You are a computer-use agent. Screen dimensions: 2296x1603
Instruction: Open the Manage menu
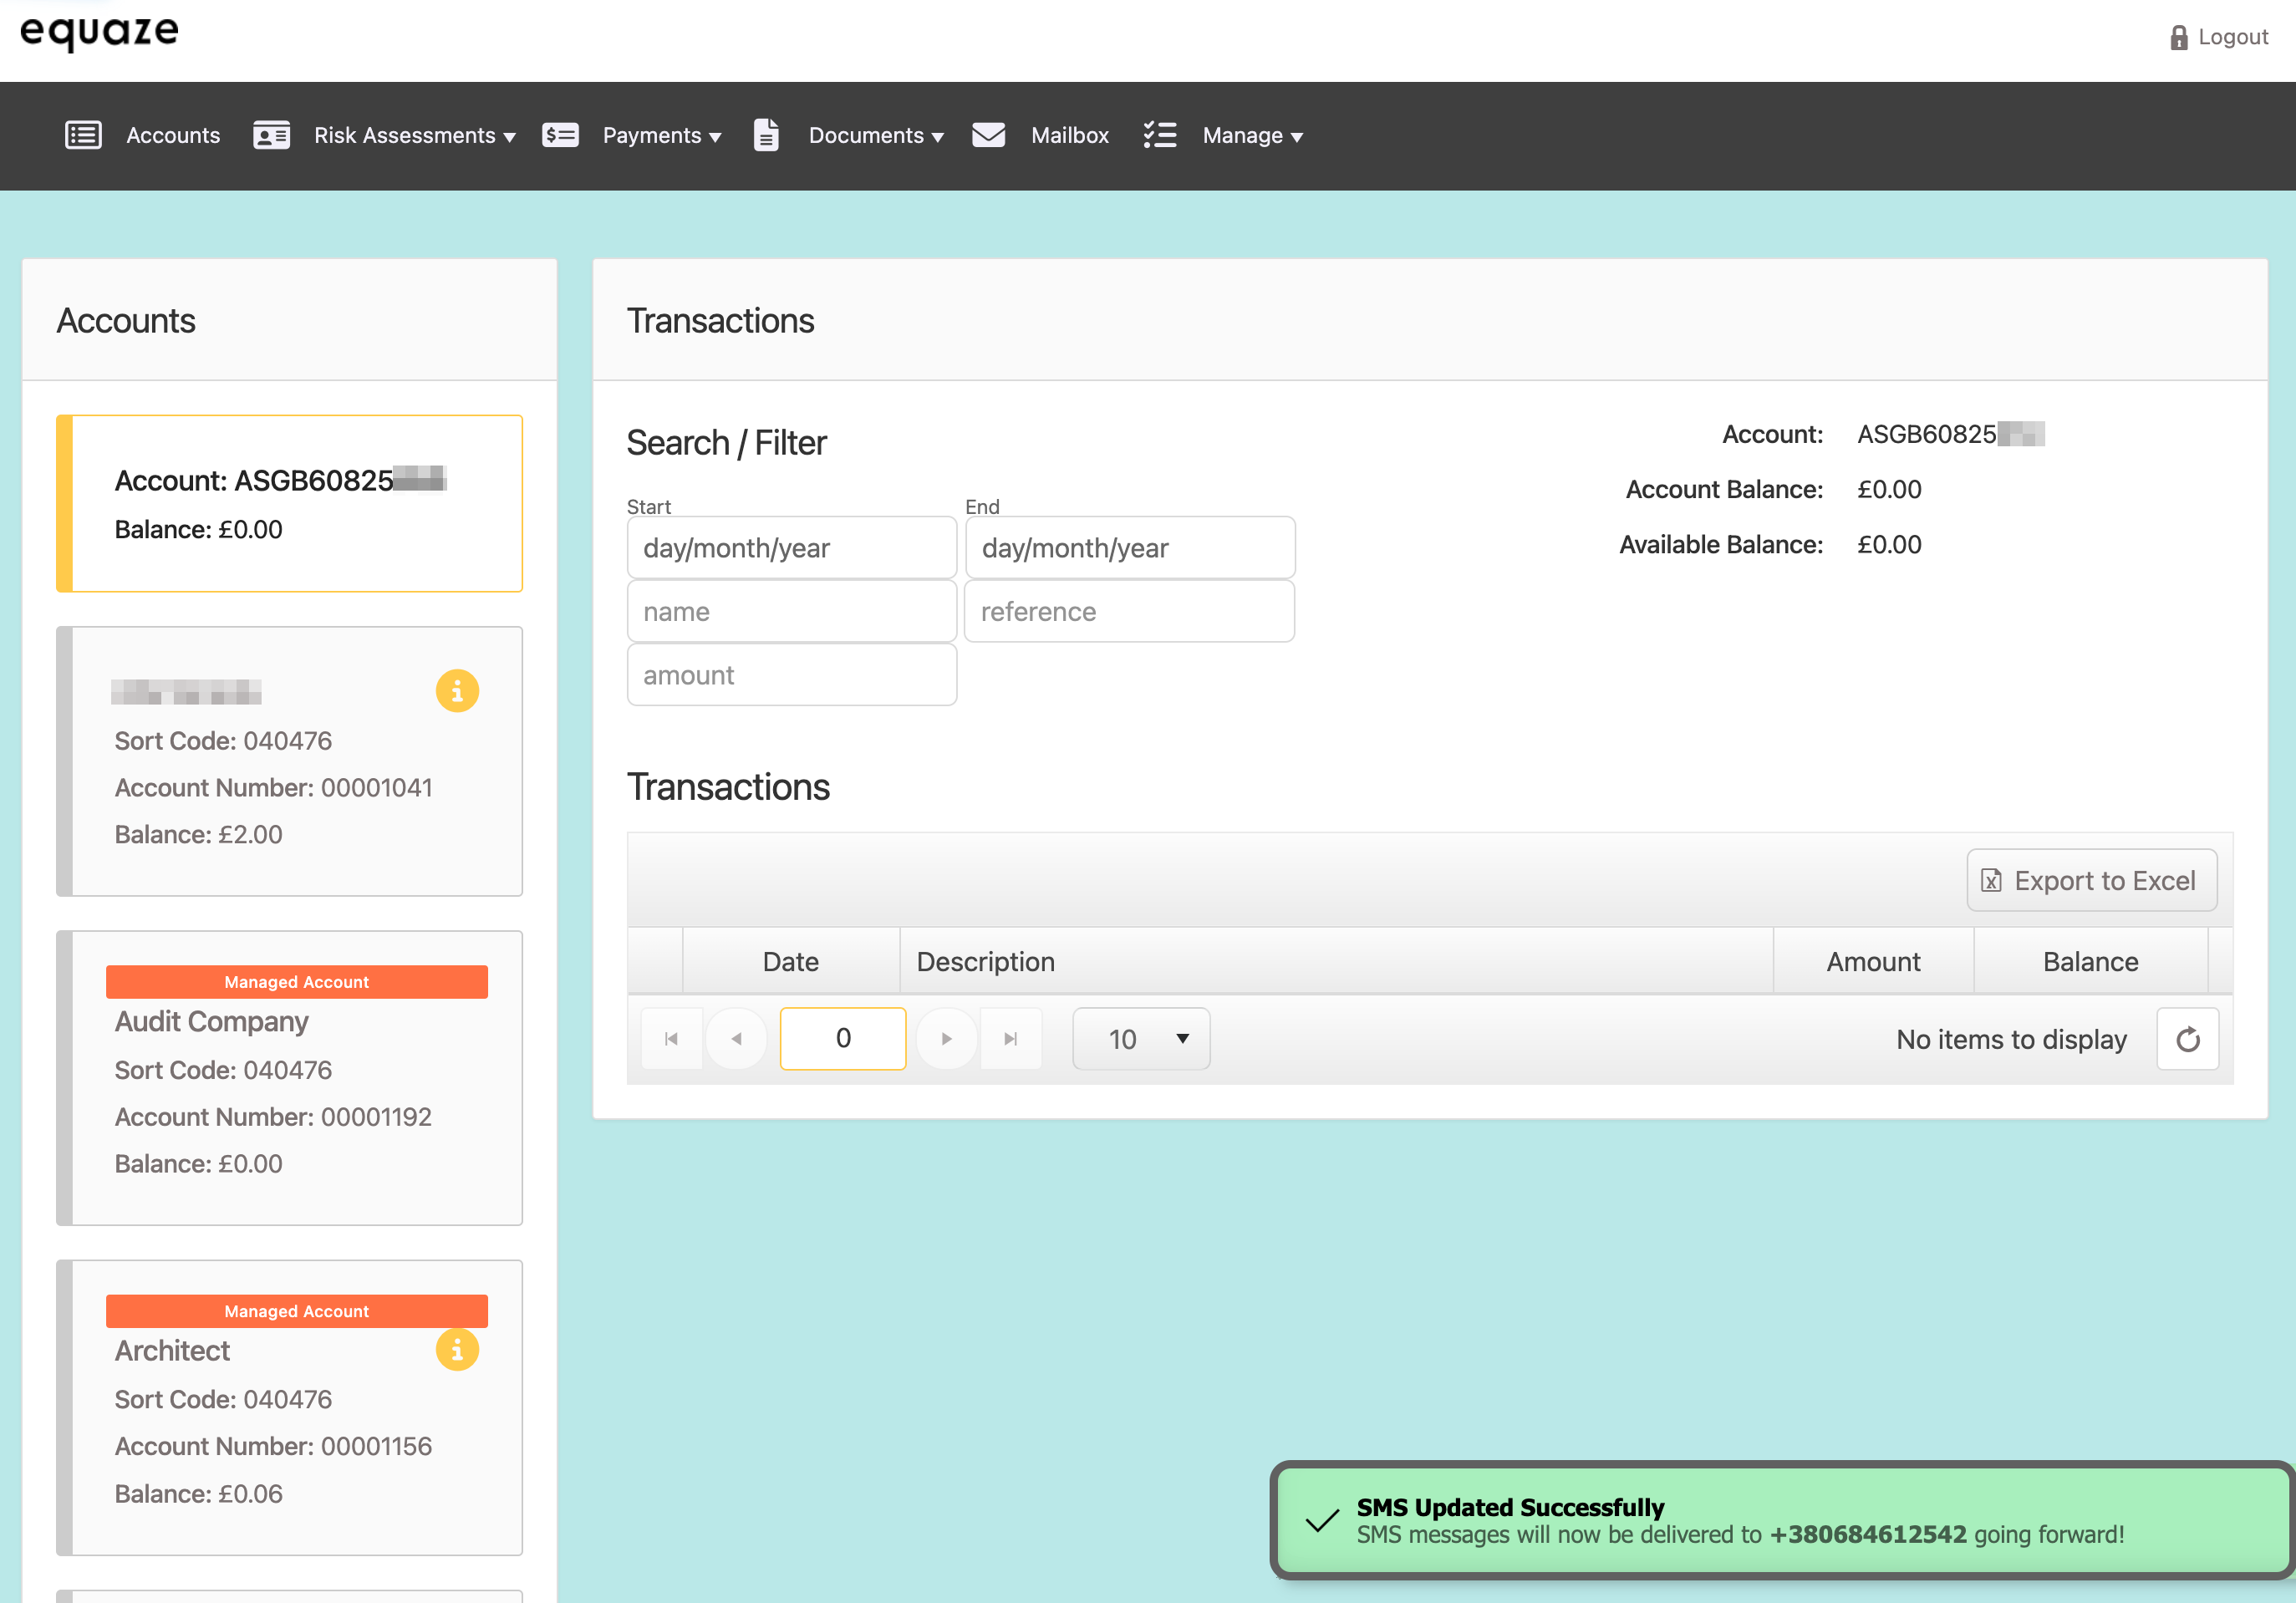[x=1252, y=136]
